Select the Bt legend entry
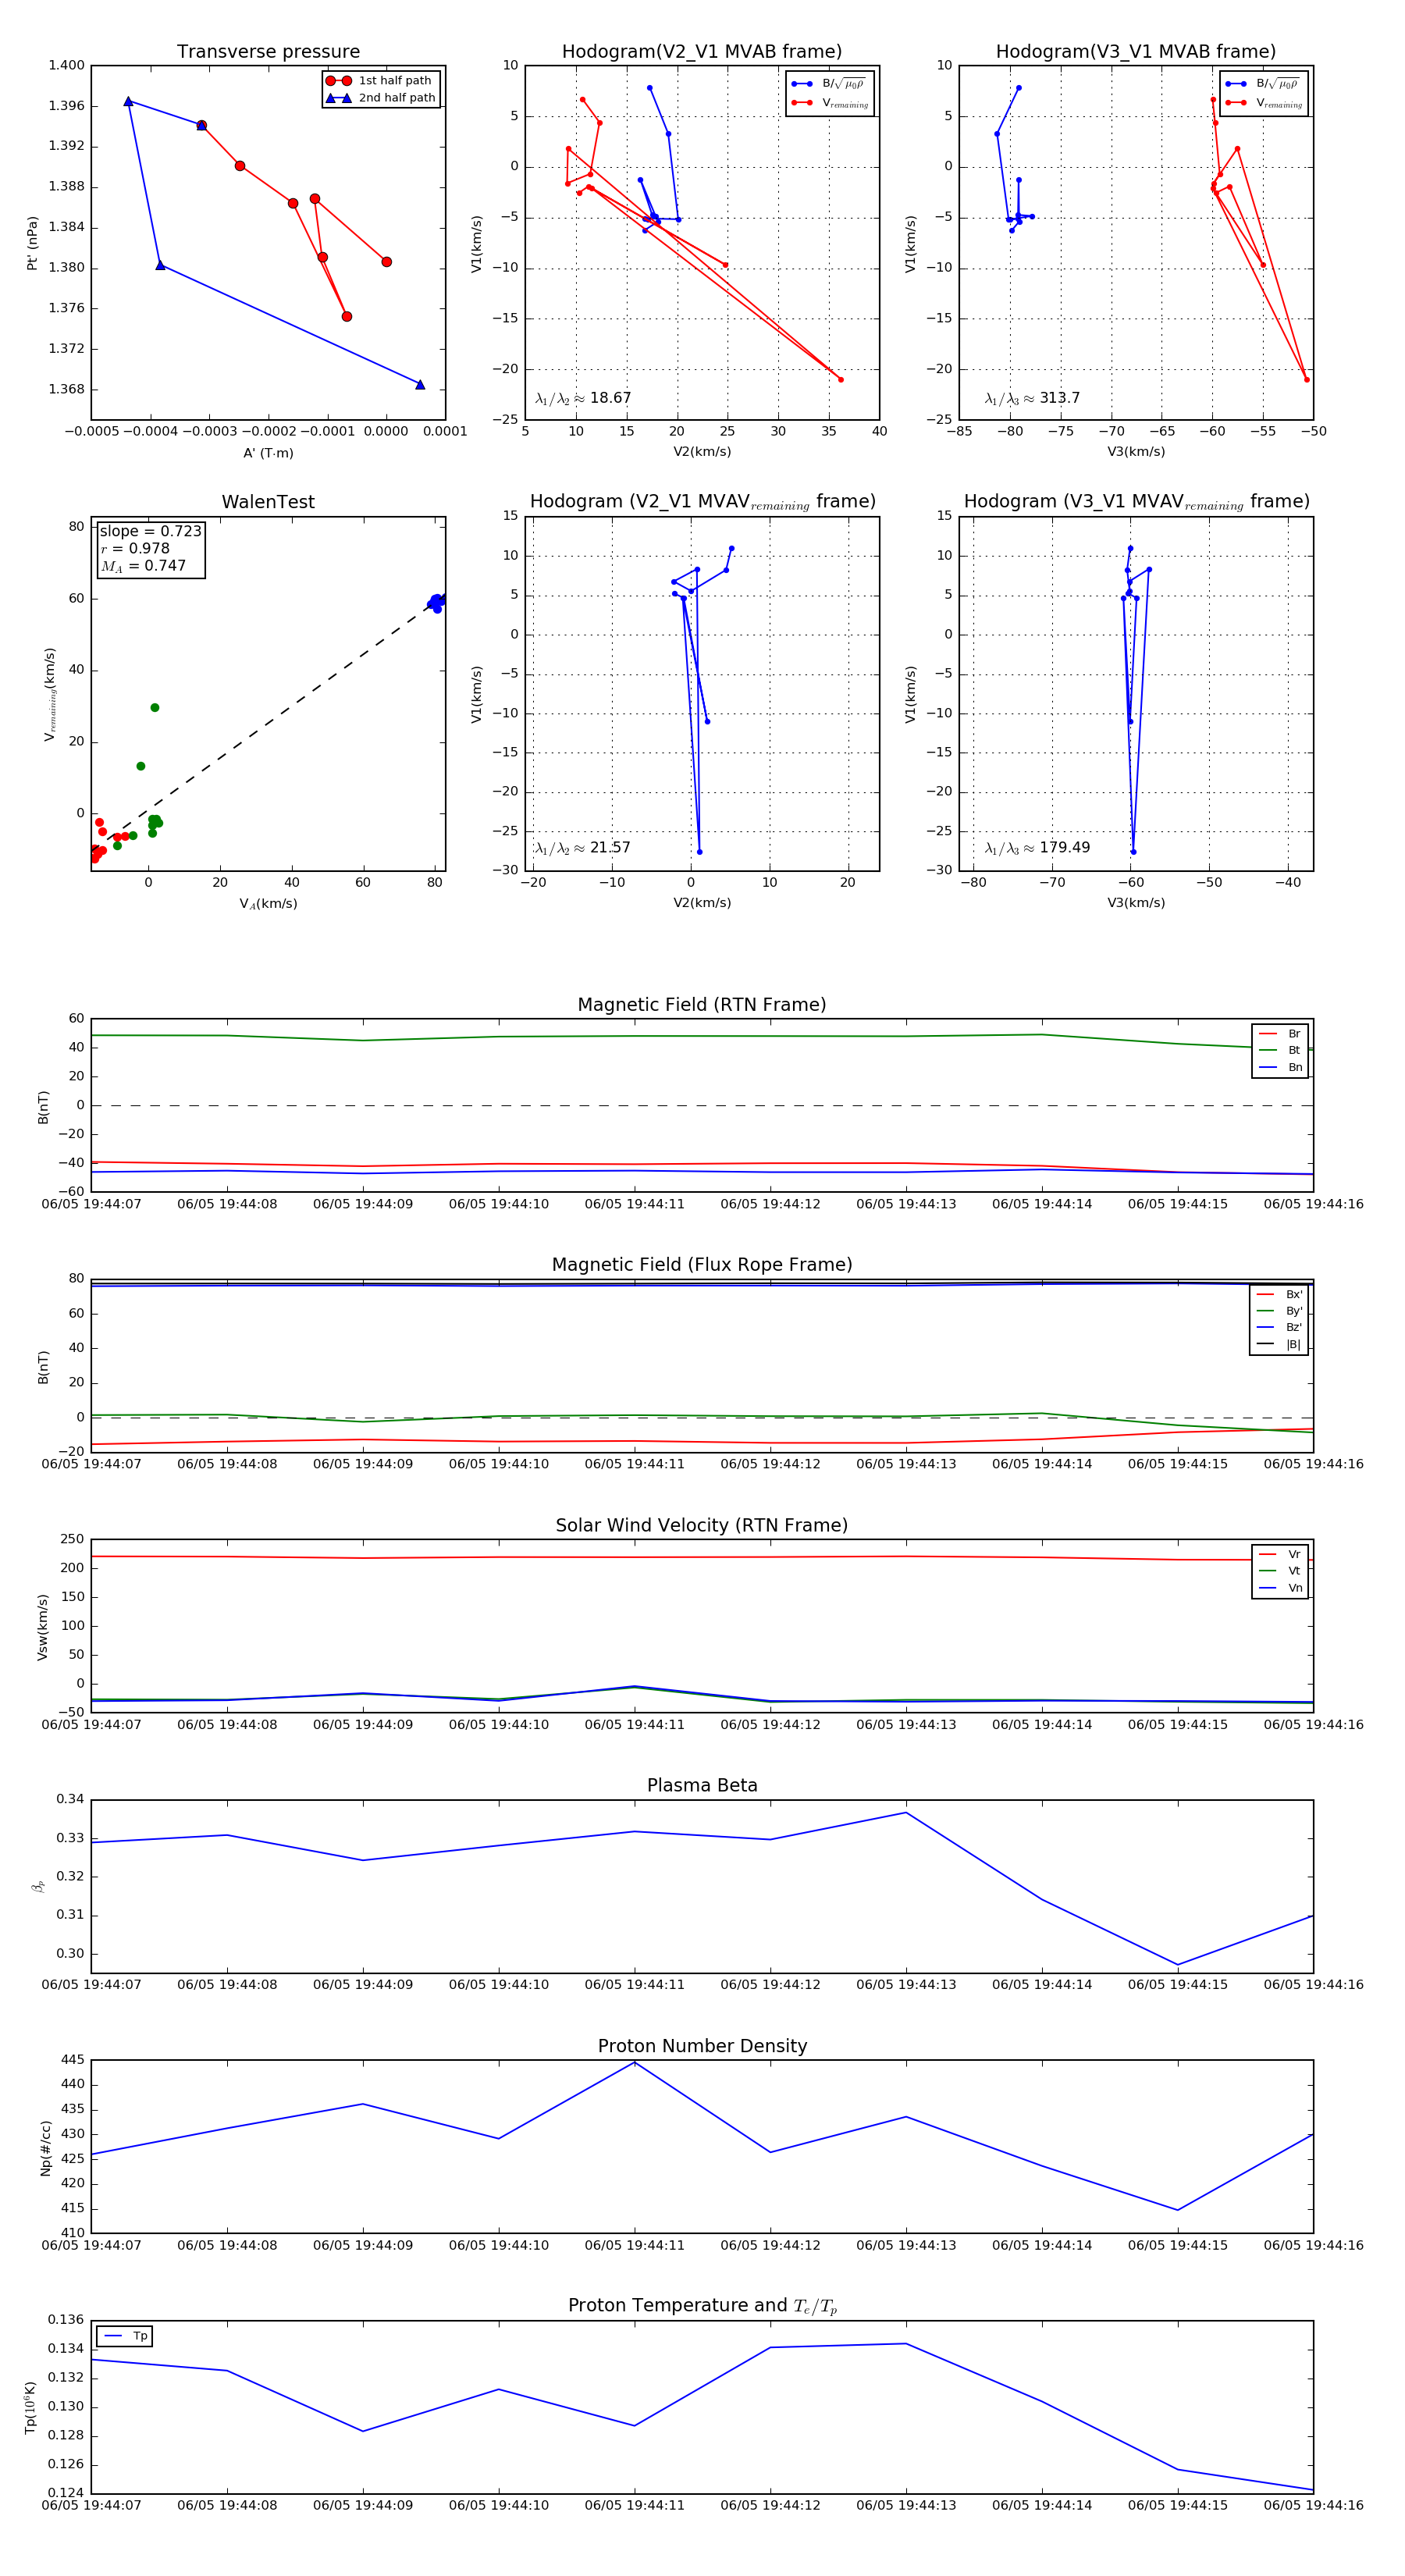Viewport: 1405px width, 2576px height. coord(1280,1050)
